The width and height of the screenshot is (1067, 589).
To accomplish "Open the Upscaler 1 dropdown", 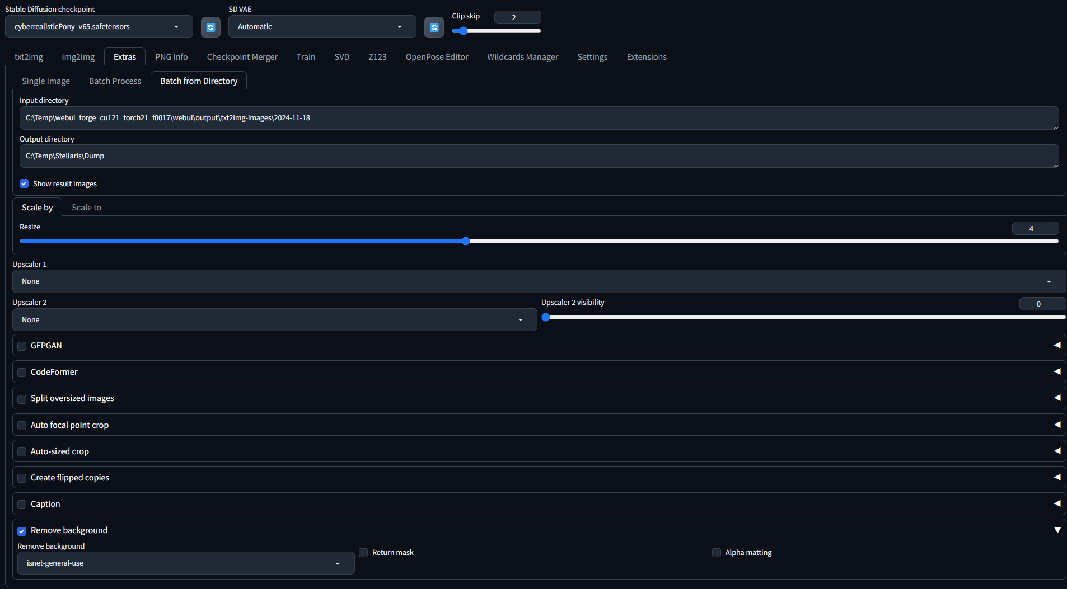I will 539,281.
